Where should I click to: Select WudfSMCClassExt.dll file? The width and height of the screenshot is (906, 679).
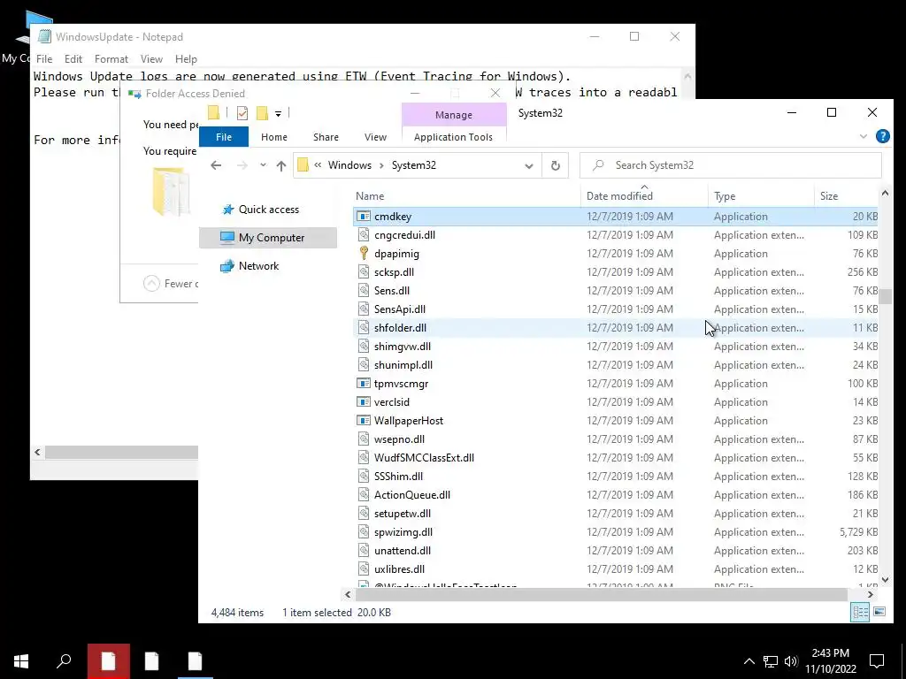click(424, 458)
